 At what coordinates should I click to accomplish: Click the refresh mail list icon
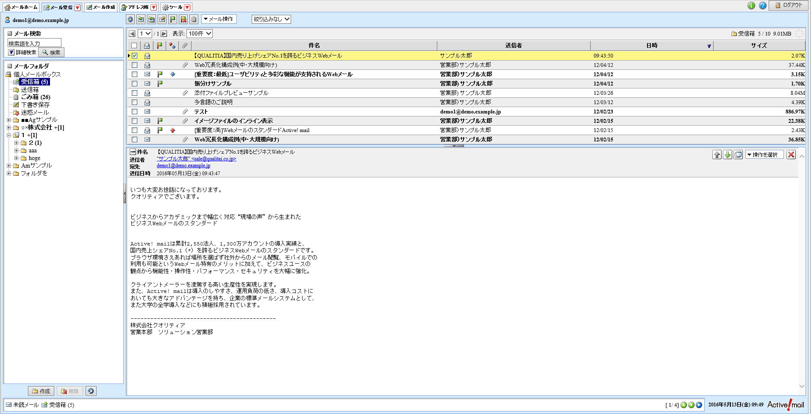(x=130, y=19)
